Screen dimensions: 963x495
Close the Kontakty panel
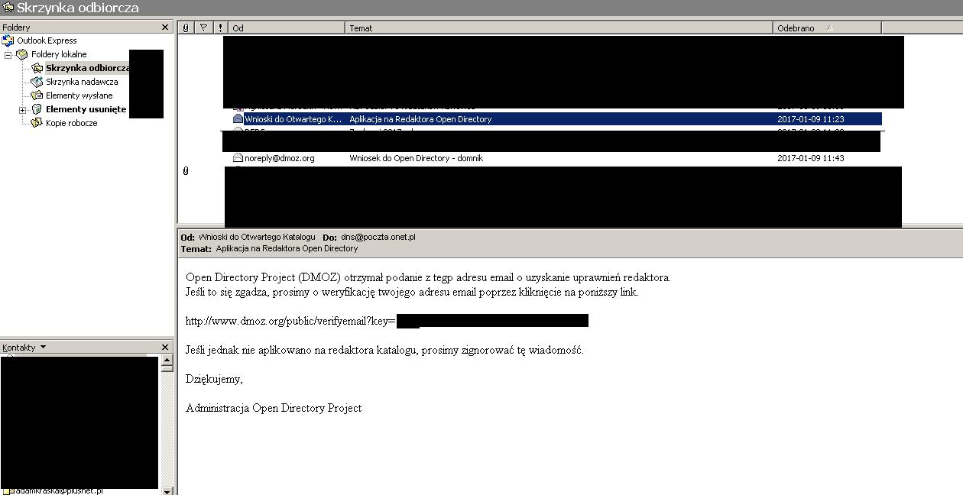click(x=165, y=347)
